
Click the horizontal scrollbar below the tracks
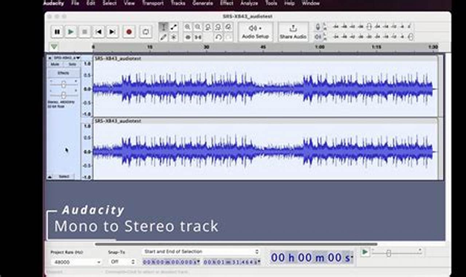[236, 244]
